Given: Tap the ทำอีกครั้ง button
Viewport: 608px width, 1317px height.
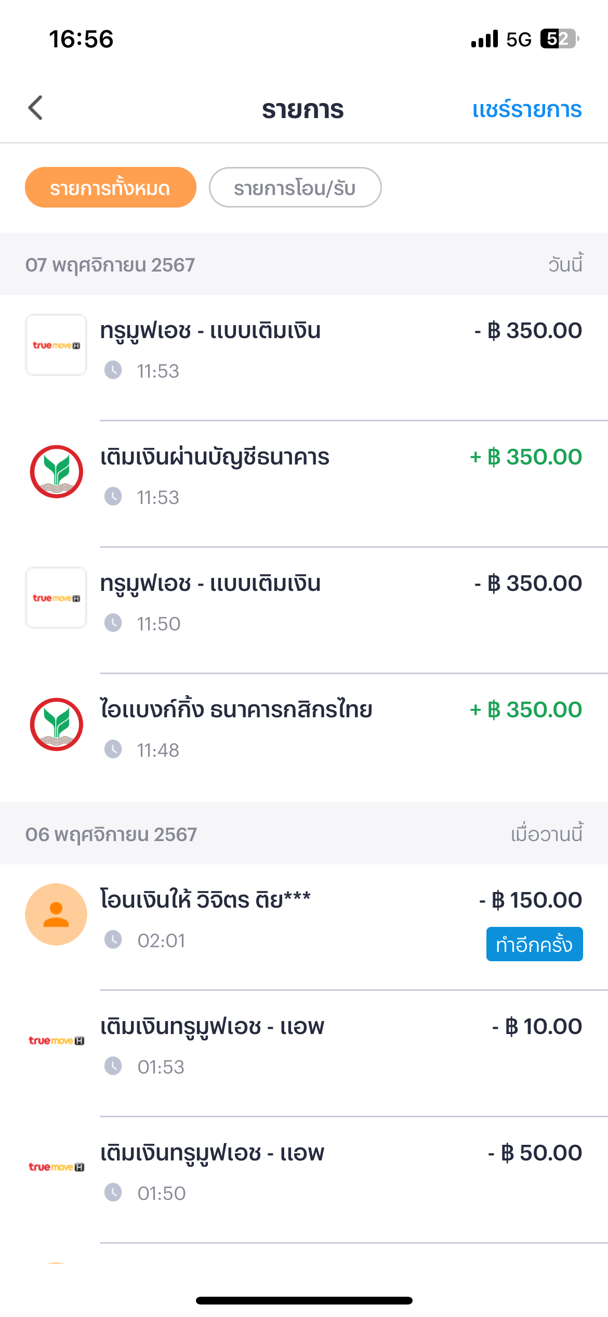Looking at the screenshot, I should pyautogui.click(x=534, y=944).
